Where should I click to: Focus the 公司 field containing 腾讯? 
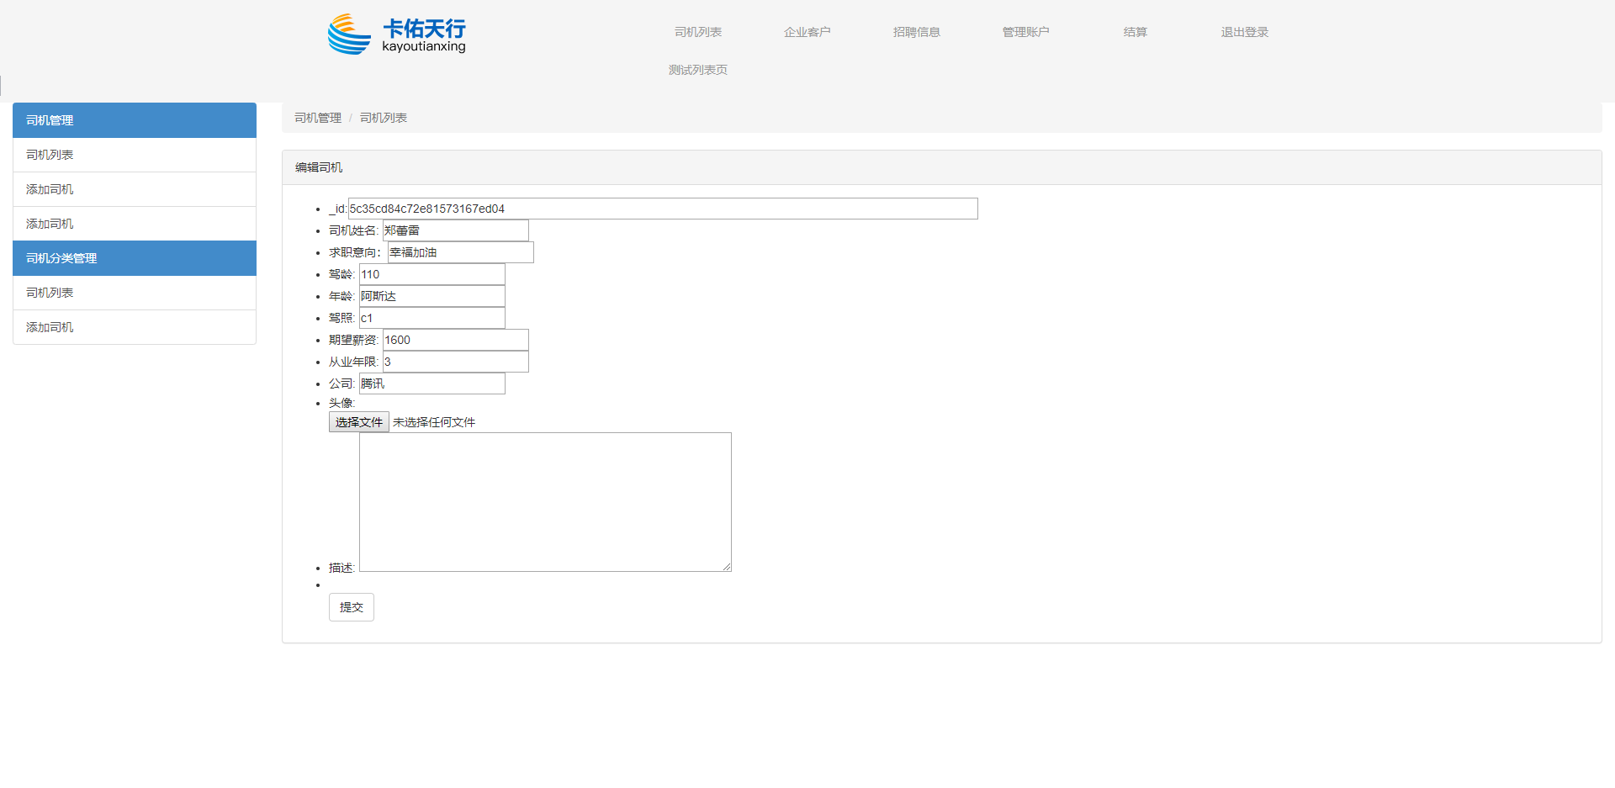coord(432,383)
